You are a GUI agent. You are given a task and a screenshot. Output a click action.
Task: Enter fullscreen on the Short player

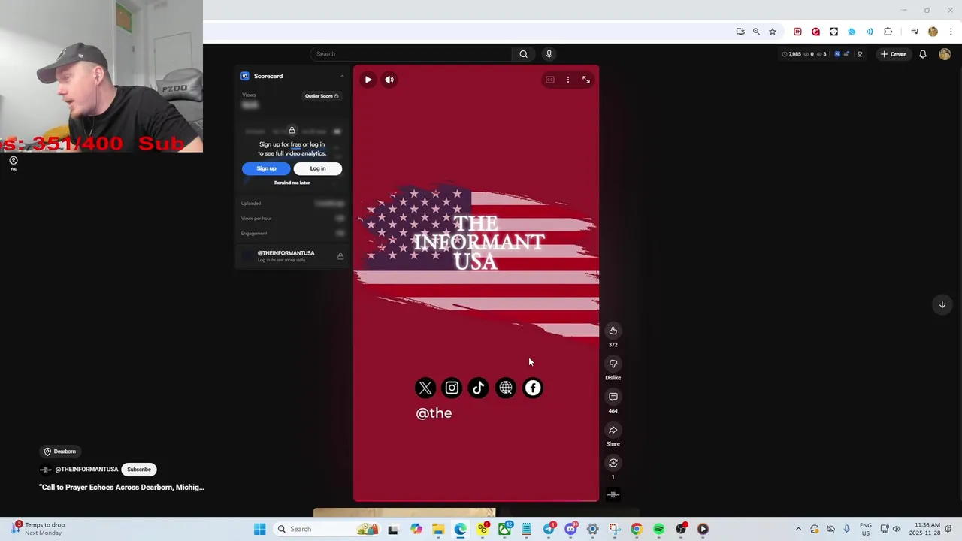(586, 80)
